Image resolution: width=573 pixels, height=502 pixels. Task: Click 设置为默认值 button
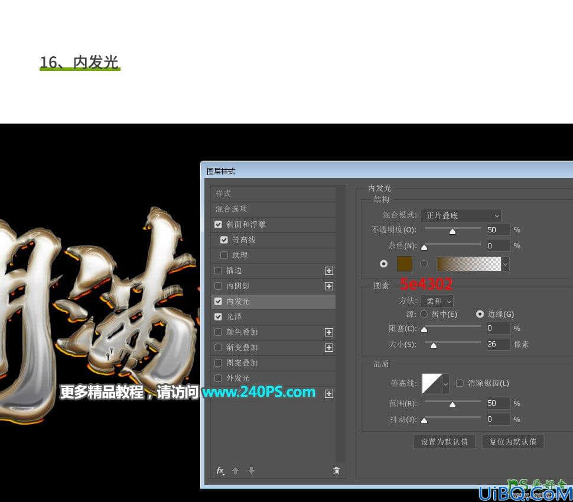coord(444,442)
